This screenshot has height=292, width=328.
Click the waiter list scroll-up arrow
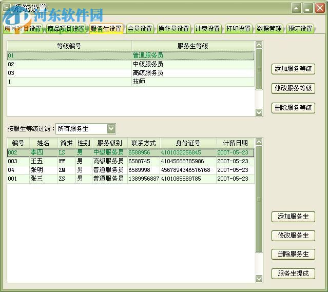[x=259, y=142]
